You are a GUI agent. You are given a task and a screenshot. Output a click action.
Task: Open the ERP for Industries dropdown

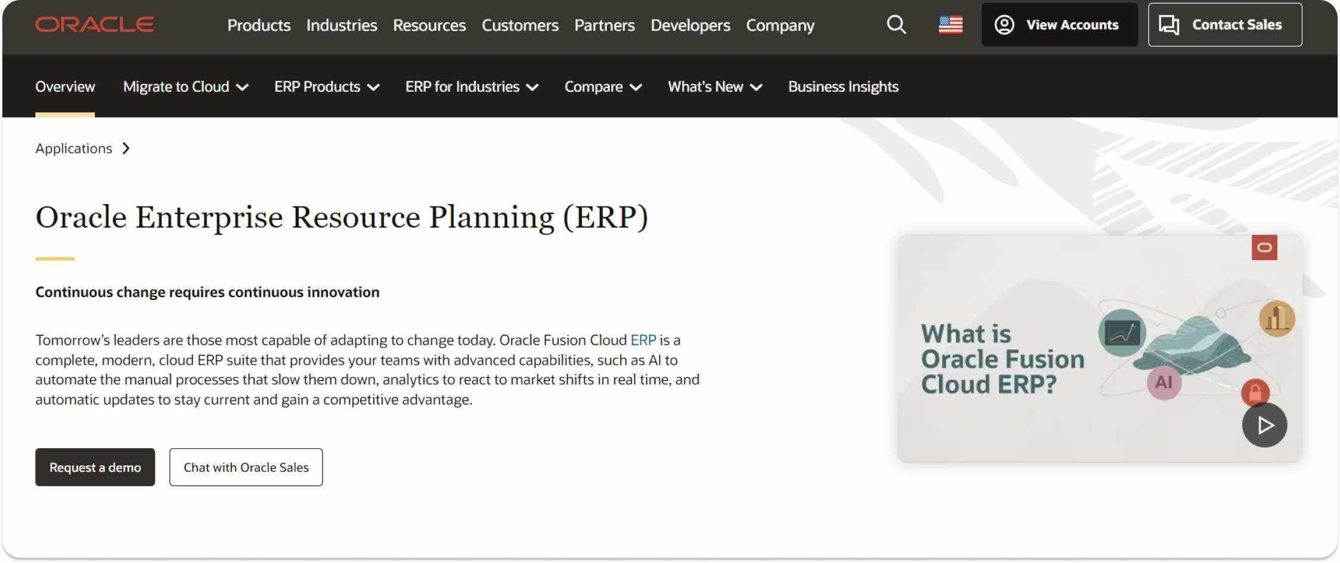click(x=472, y=87)
